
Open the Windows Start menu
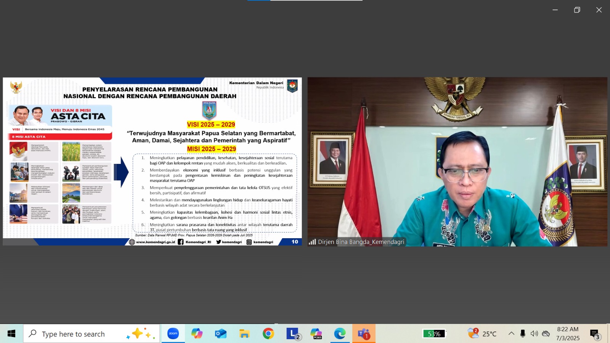point(11,334)
